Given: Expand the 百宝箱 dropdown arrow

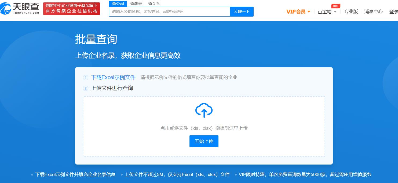Looking at the screenshot, I should (335, 12).
